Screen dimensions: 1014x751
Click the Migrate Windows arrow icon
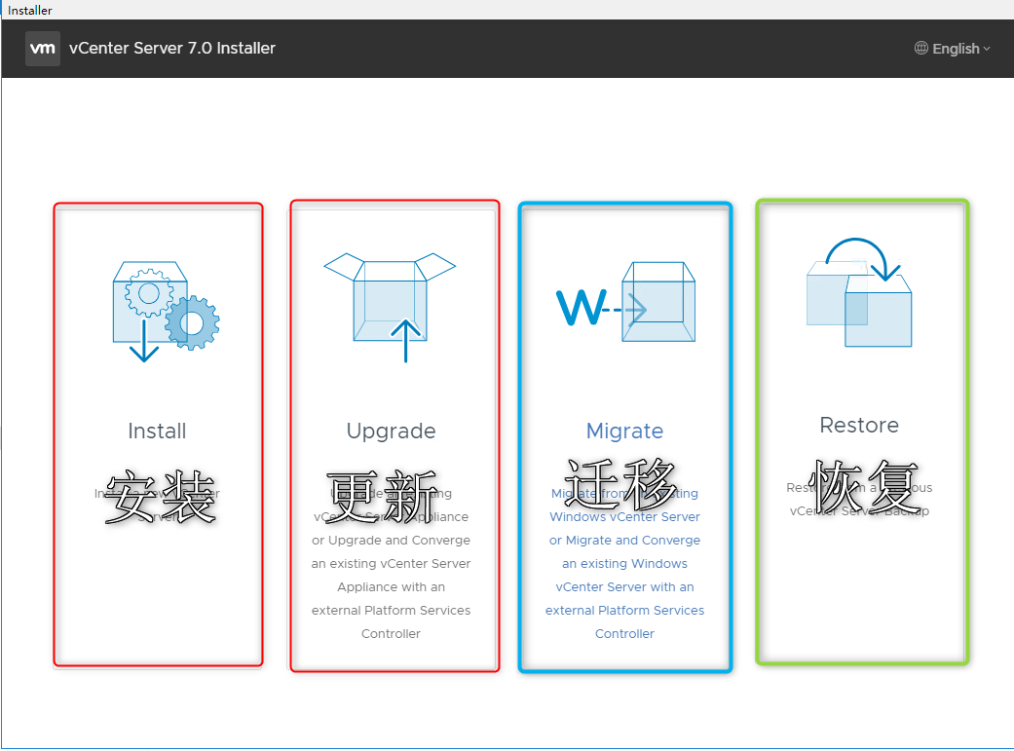tap(625, 302)
